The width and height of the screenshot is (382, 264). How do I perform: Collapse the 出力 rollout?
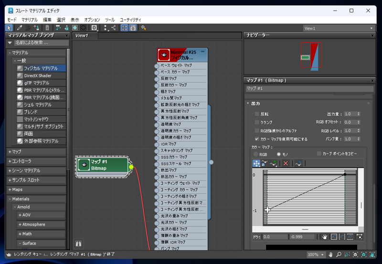[248, 103]
